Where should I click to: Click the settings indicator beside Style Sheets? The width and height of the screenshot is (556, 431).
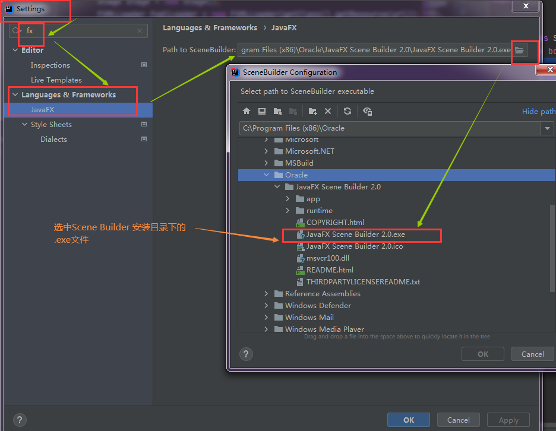pos(143,124)
